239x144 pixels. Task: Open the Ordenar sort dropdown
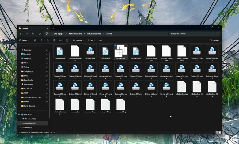click(x=78, y=40)
